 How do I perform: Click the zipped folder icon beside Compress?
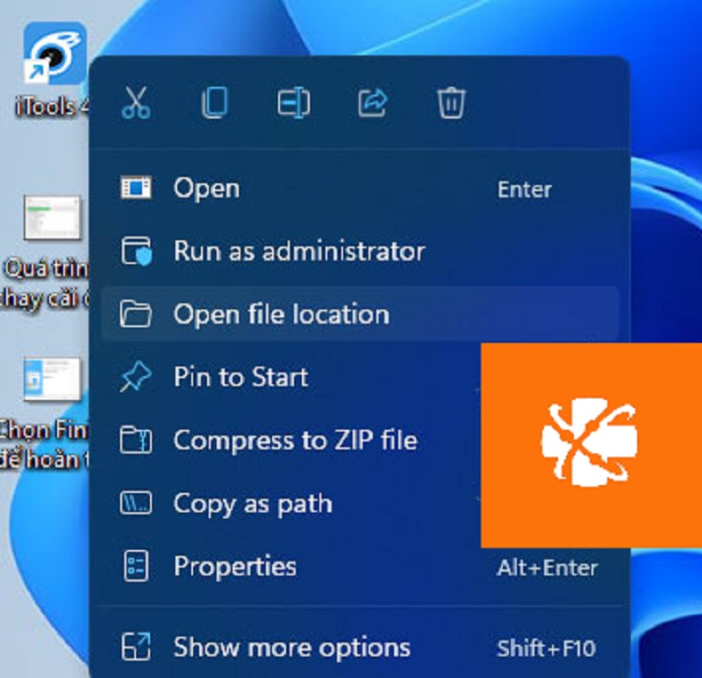[136, 440]
